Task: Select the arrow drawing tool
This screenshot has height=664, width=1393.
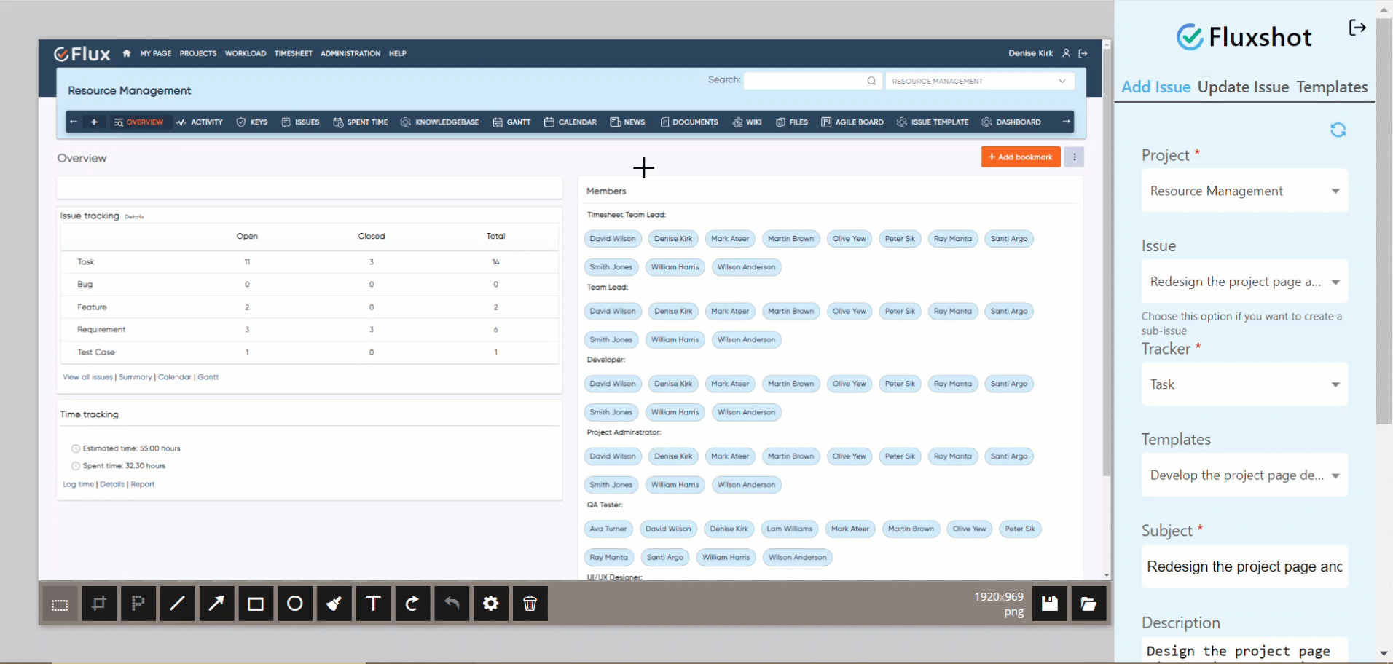Action: click(x=216, y=604)
